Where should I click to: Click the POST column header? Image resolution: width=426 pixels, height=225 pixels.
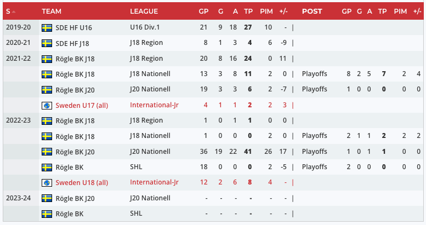pos(312,11)
